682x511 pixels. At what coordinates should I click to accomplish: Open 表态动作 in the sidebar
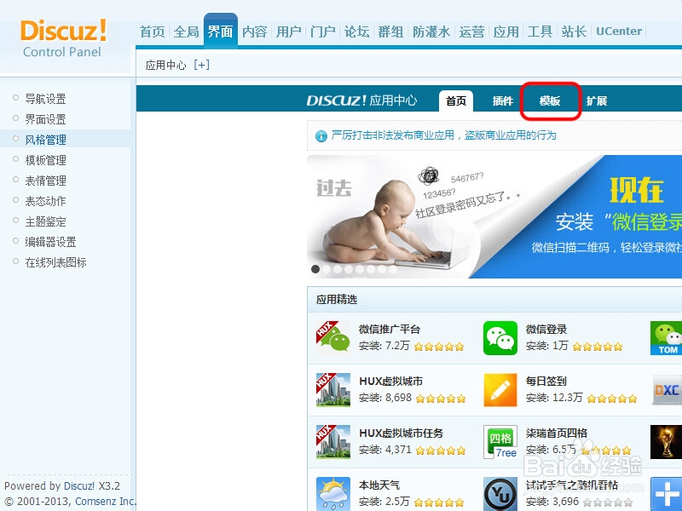coord(46,201)
